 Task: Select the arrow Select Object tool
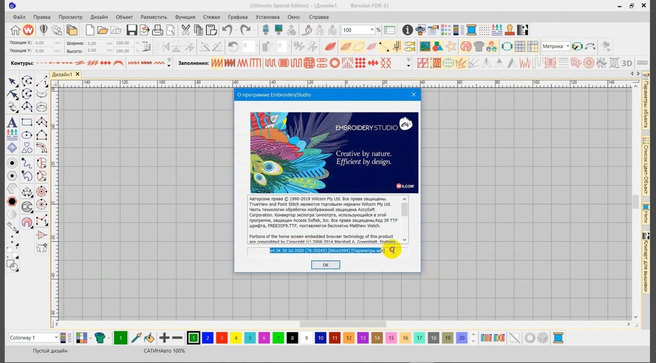(x=12, y=81)
